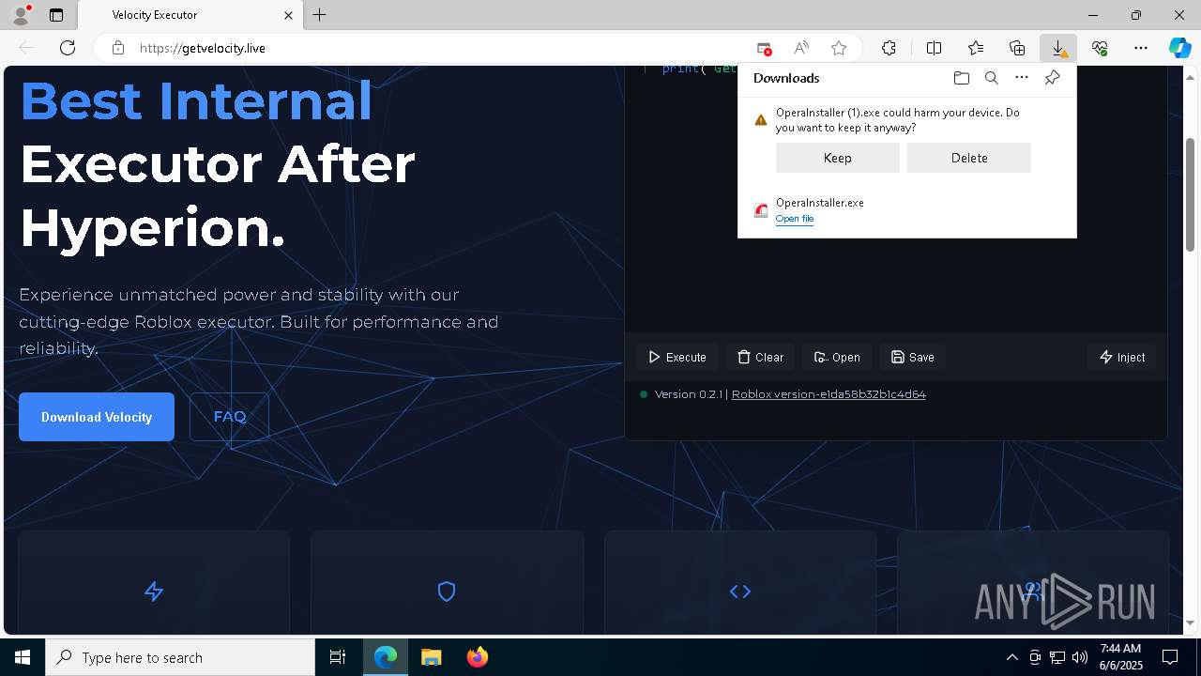Click the Inject button
This screenshot has width=1201, height=676.
coord(1122,357)
